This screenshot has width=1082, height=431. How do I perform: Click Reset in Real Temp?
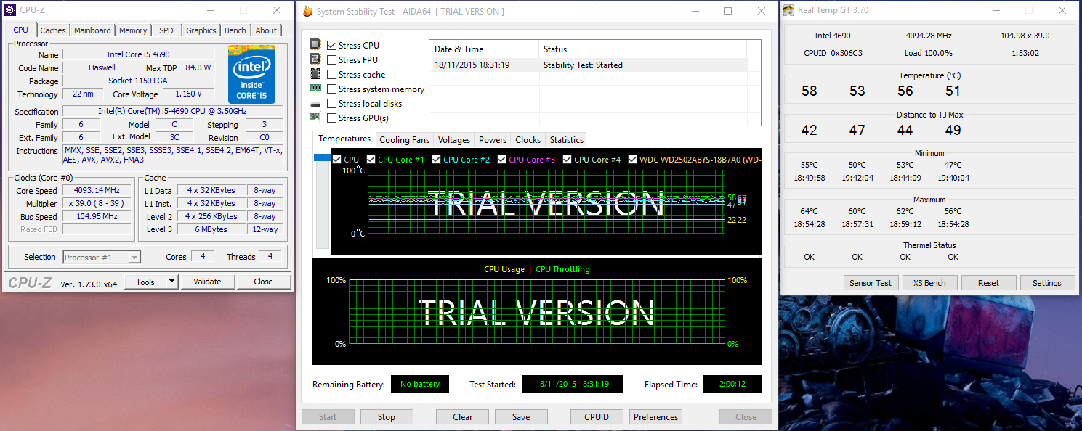click(988, 283)
